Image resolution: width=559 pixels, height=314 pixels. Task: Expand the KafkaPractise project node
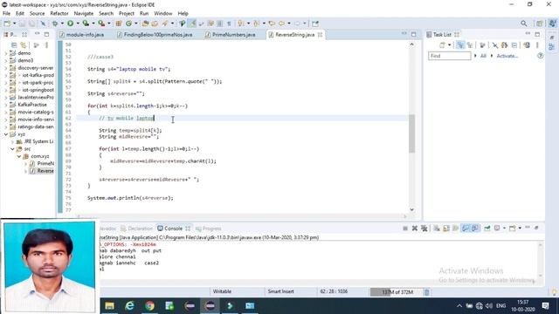point(6,105)
